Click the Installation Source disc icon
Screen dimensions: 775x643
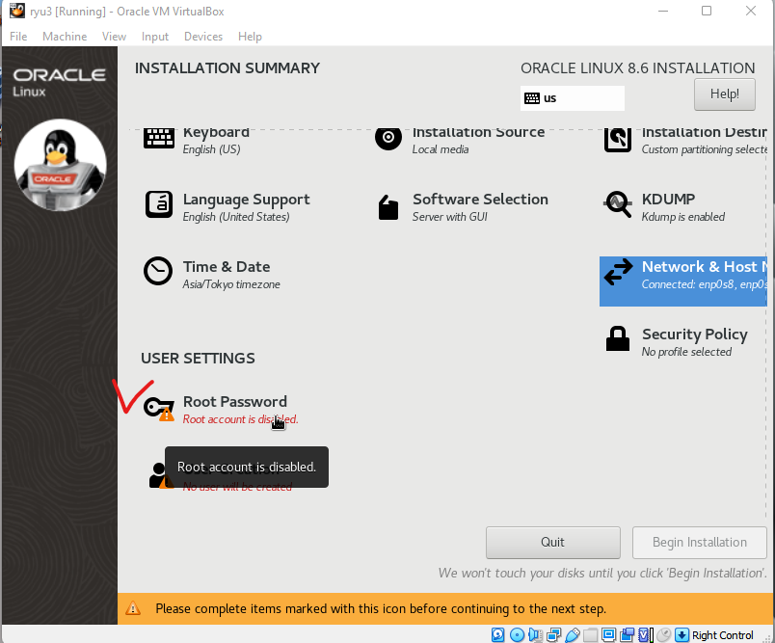[388, 138]
